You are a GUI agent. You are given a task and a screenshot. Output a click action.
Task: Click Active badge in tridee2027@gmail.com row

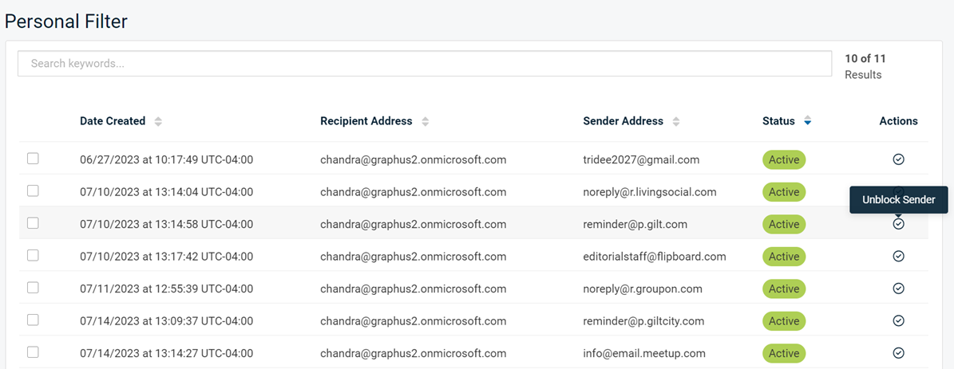(x=784, y=159)
